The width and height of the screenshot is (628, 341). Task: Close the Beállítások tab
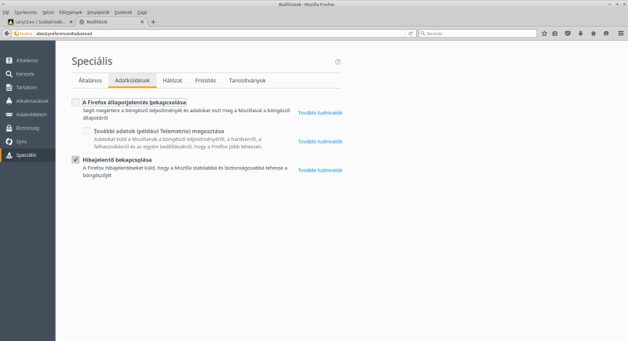coord(142,22)
